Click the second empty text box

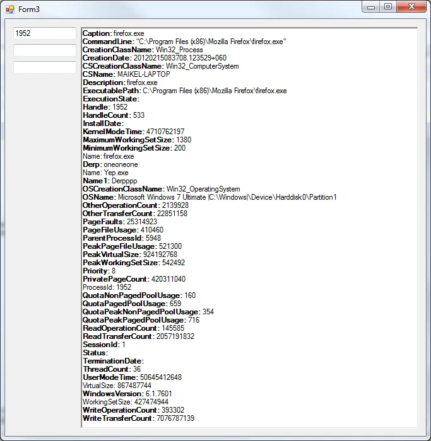(45, 50)
